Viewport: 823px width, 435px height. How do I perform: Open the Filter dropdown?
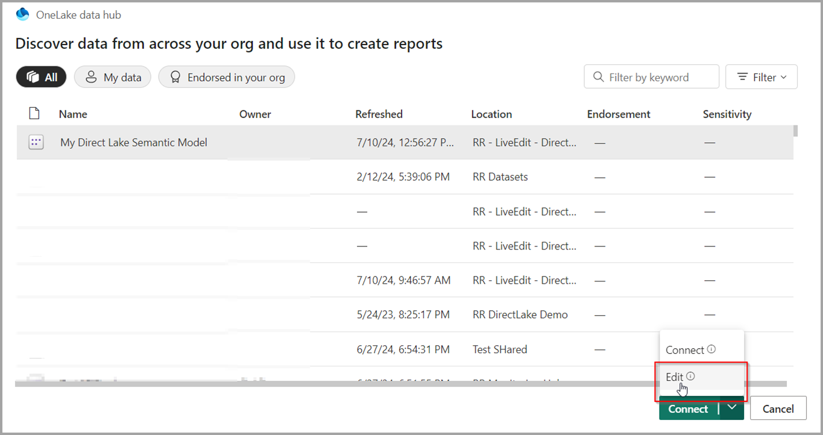point(762,77)
